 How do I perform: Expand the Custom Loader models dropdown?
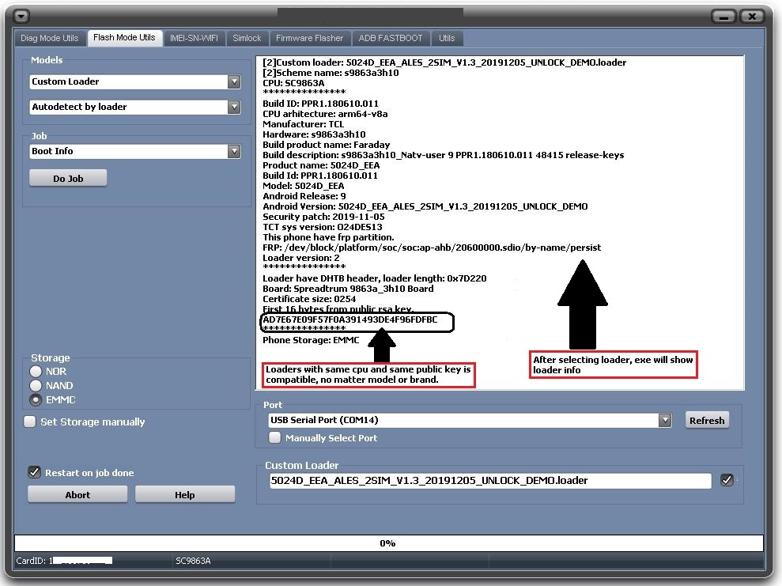coord(233,81)
